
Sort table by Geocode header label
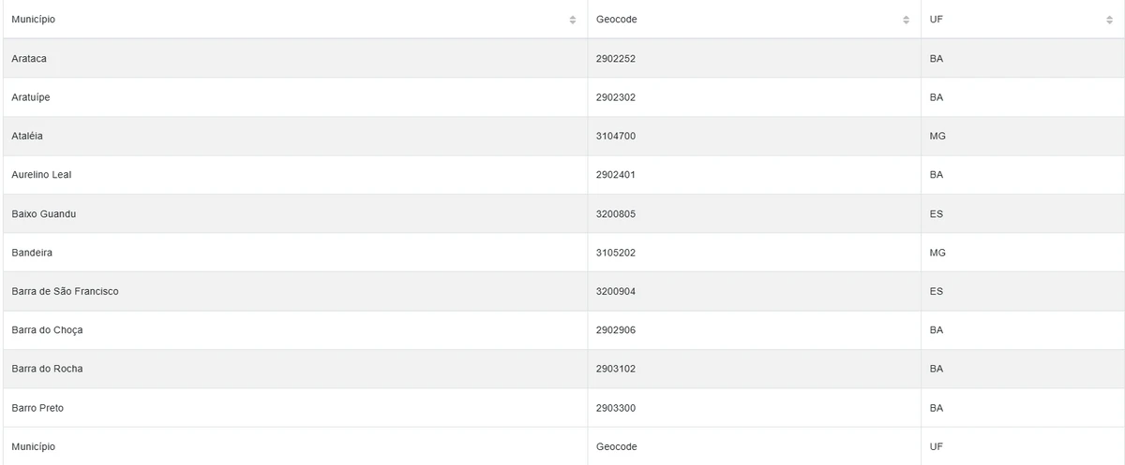(x=616, y=20)
